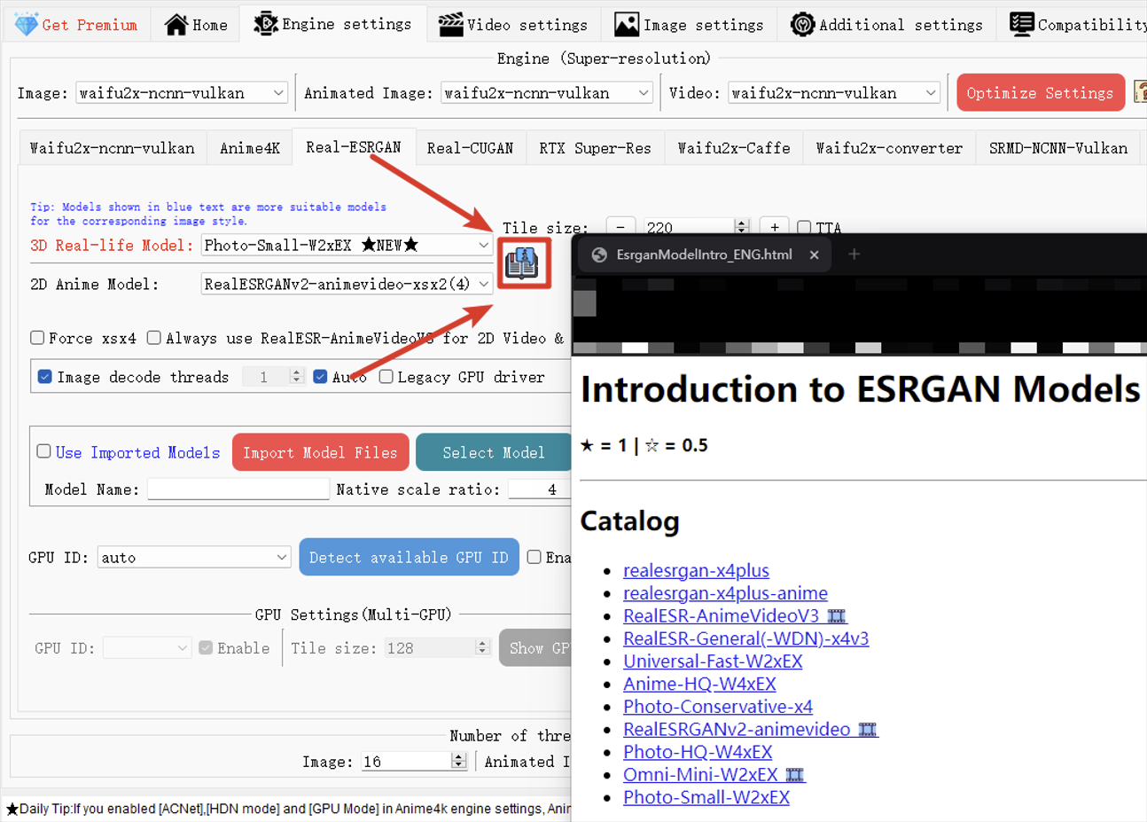This screenshot has height=822, width=1147.
Task: Open a new browser tab with plus
Action: [x=854, y=254]
